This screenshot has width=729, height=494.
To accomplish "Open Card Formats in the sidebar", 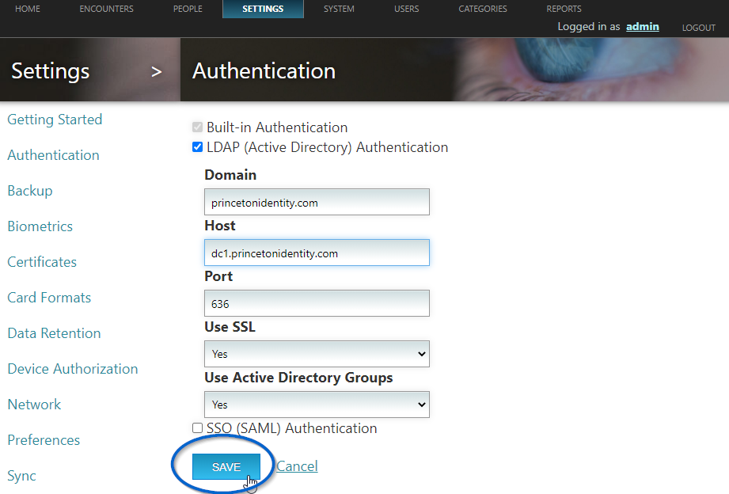I will coord(49,298).
